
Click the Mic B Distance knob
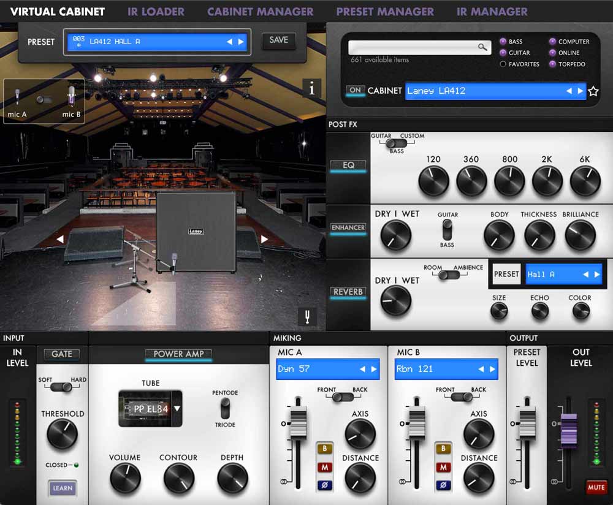click(x=479, y=479)
